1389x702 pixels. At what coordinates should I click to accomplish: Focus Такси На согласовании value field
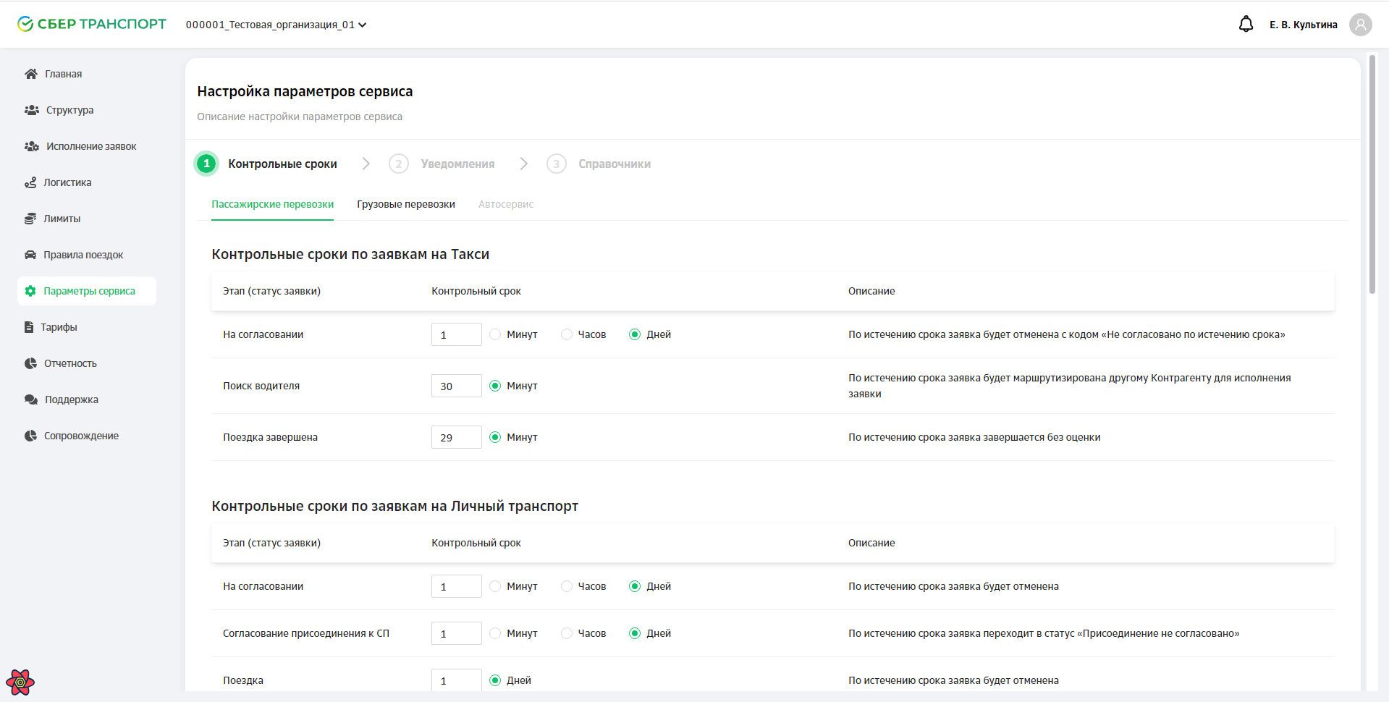(x=457, y=334)
